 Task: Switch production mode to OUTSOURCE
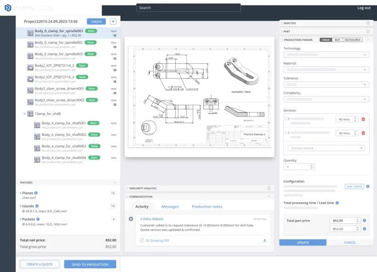point(353,40)
